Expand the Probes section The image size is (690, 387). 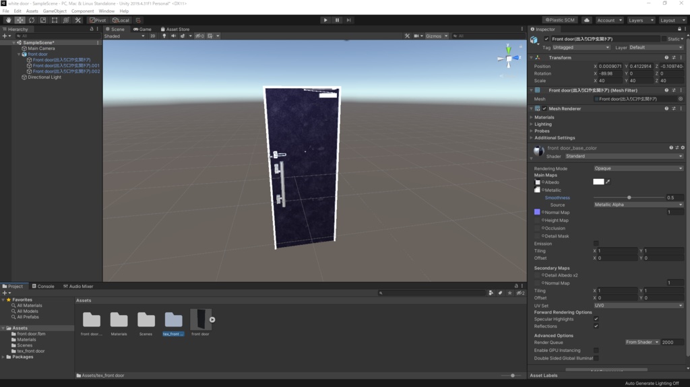click(x=531, y=131)
